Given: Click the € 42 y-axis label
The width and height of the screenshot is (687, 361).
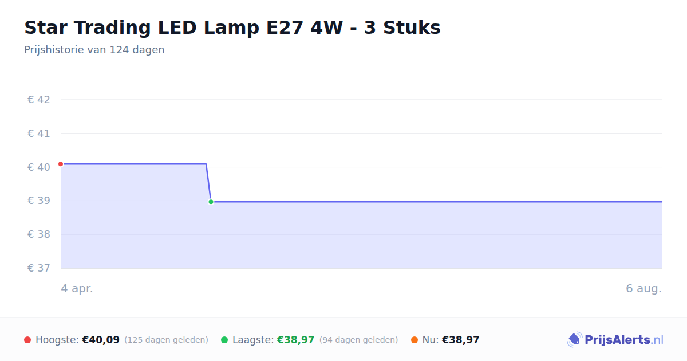Looking at the screenshot, I should click(x=39, y=100).
